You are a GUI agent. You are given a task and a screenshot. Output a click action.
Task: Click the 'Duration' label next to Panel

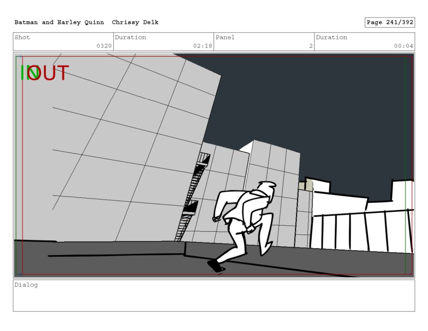tap(331, 37)
